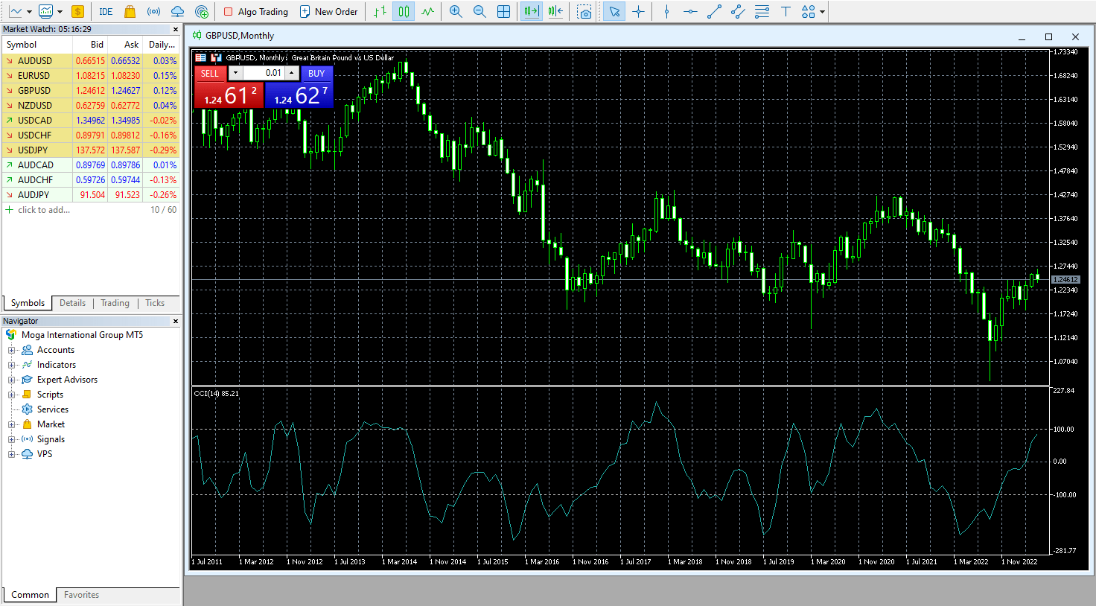The height and width of the screenshot is (606, 1096).
Task: Toggle chart auto scroll
Action: point(531,11)
